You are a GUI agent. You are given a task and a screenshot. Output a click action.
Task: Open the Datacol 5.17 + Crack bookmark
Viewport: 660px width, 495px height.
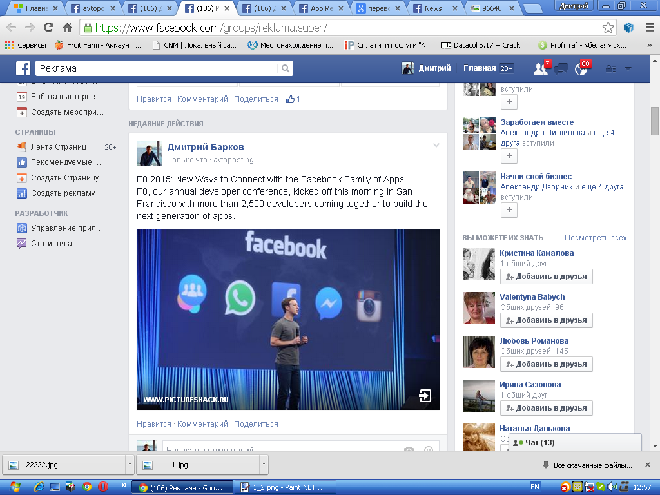484,45
